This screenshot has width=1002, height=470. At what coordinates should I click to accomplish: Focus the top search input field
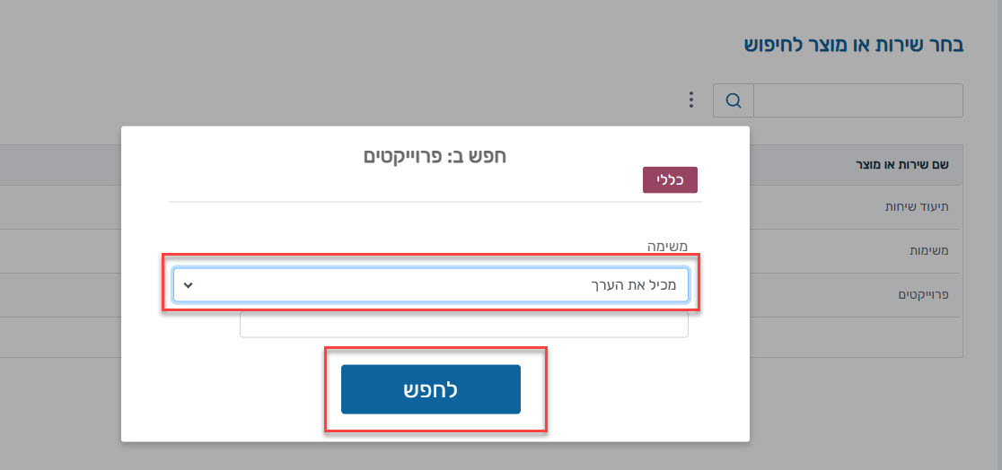(x=858, y=100)
